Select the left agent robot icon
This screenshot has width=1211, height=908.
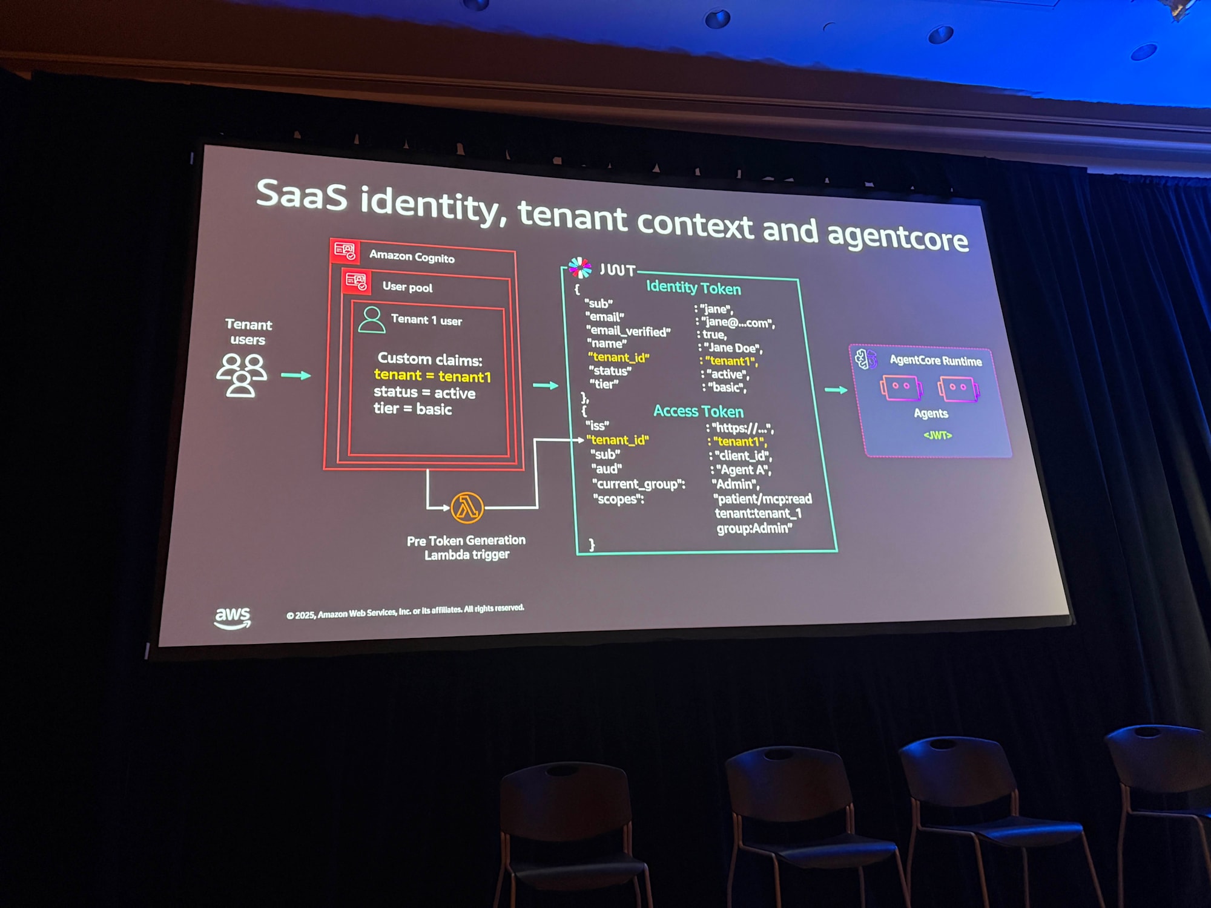tap(900, 388)
